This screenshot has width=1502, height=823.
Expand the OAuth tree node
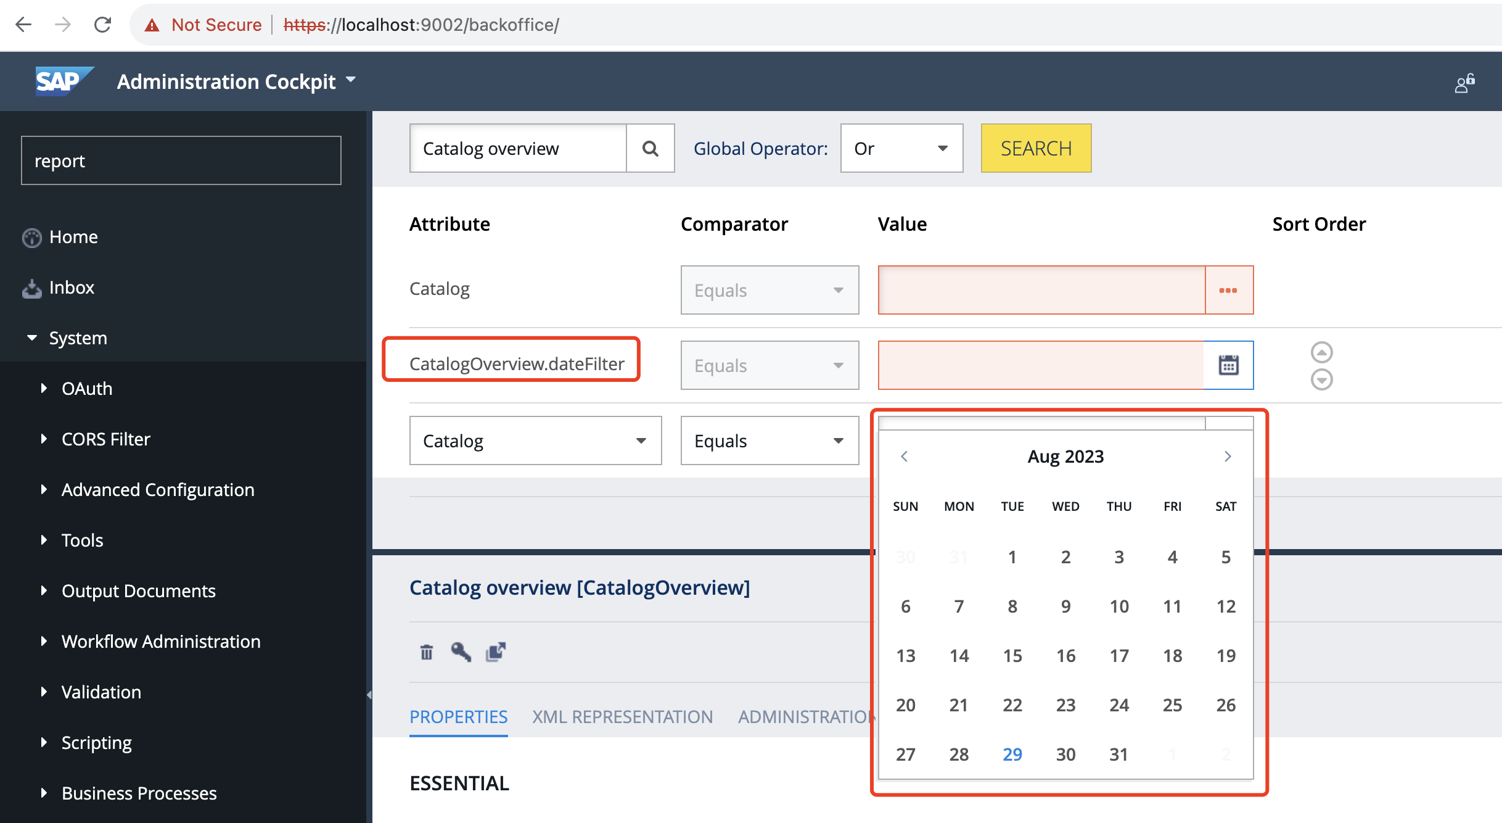click(44, 388)
